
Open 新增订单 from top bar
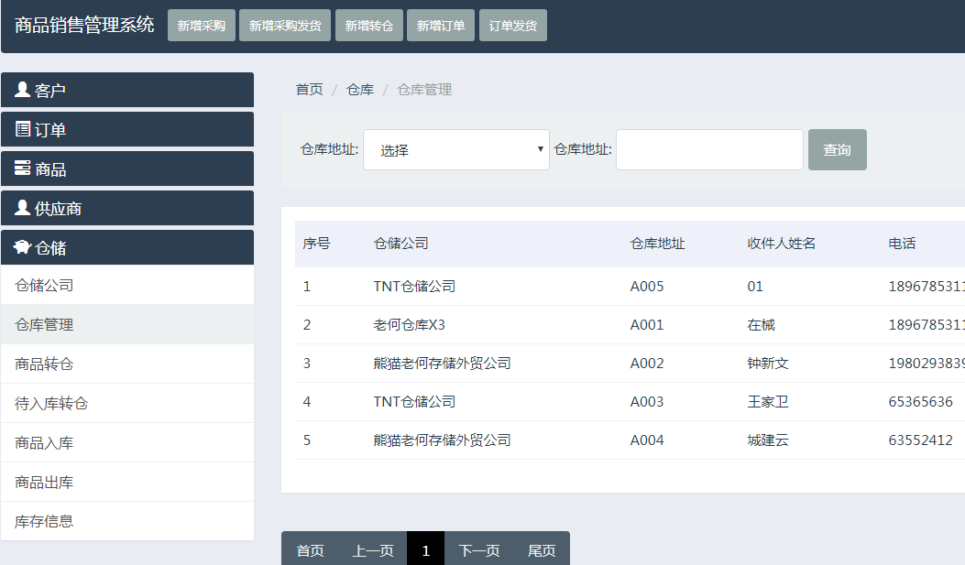pyautogui.click(x=441, y=26)
